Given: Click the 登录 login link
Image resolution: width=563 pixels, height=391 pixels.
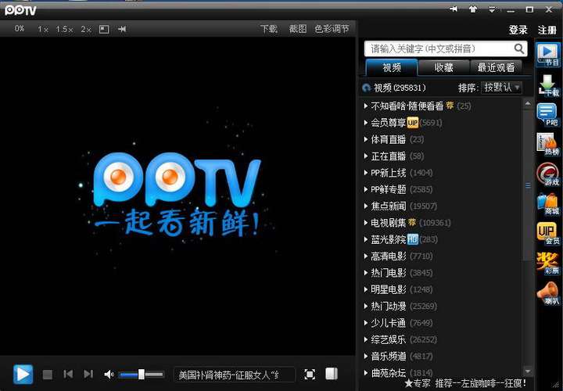Looking at the screenshot, I should [518, 30].
